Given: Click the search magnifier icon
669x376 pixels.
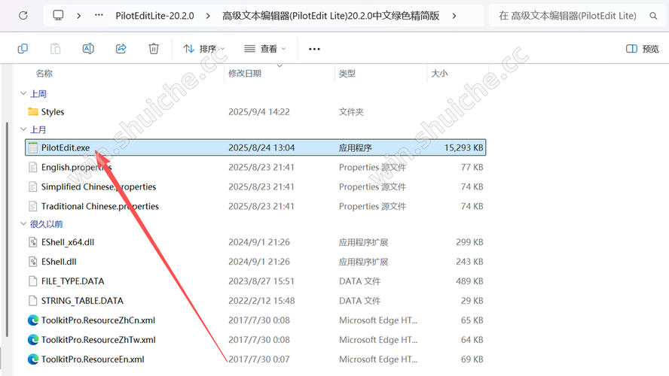Looking at the screenshot, I should pos(653,16).
